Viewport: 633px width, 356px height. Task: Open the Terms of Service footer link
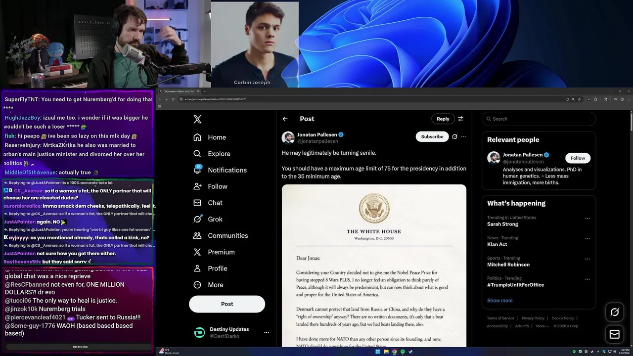coord(500,318)
